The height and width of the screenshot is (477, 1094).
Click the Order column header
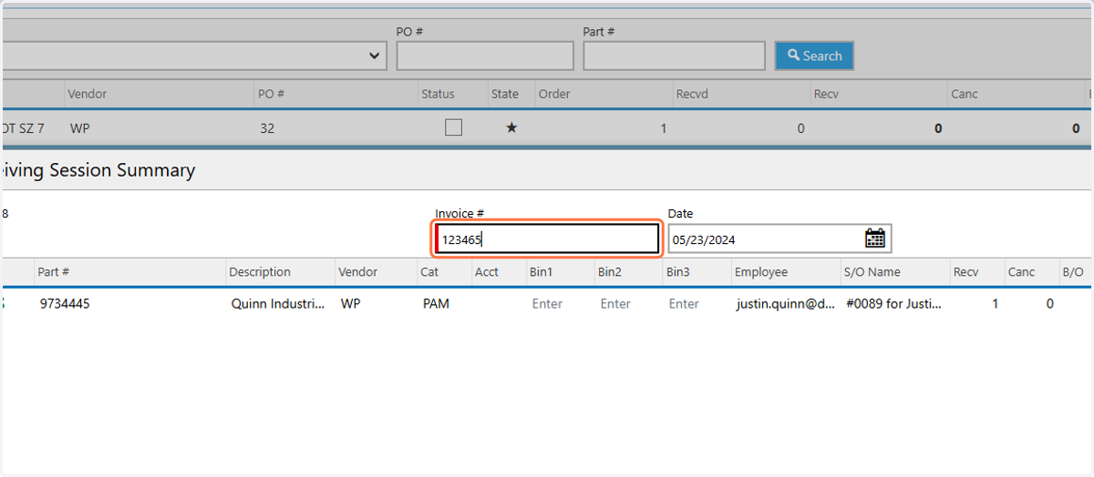554,94
